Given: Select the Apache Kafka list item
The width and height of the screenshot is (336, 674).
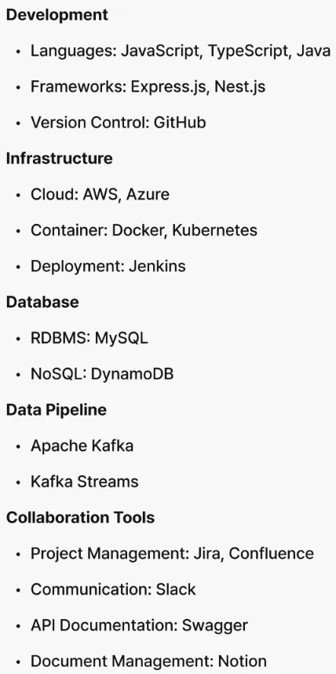Looking at the screenshot, I should coord(82,445).
